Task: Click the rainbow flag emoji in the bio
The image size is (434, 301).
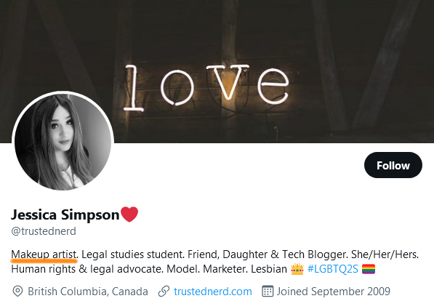Action: pyautogui.click(x=369, y=269)
